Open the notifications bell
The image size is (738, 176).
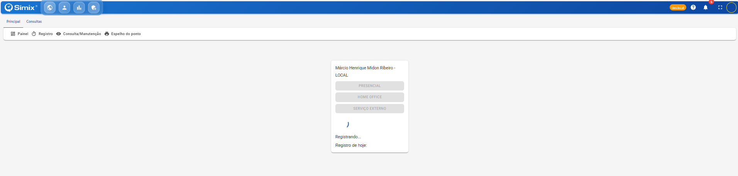point(706,7)
